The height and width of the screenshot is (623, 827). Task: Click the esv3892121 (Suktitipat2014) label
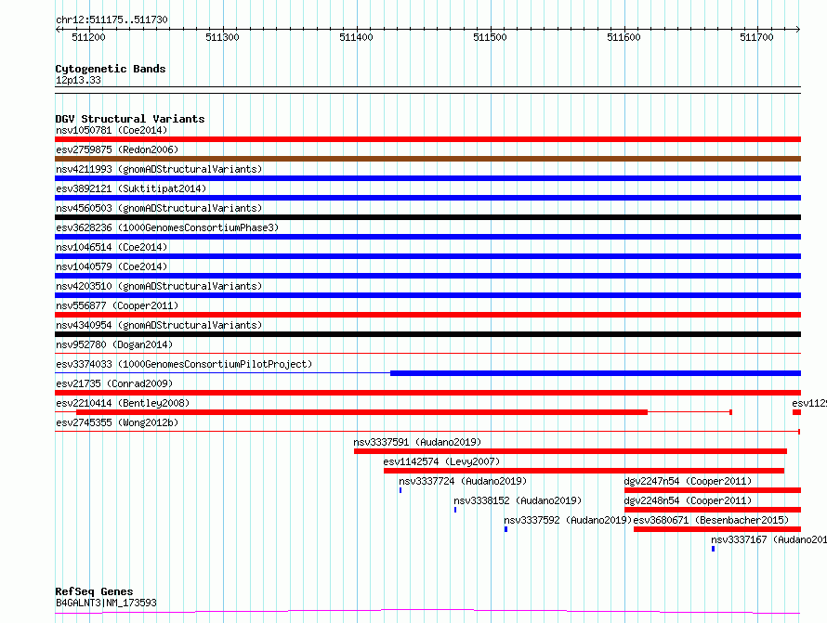[131, 188]
